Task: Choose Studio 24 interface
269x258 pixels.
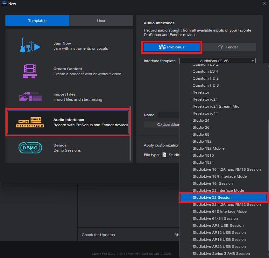Action: tap(224, 120)
